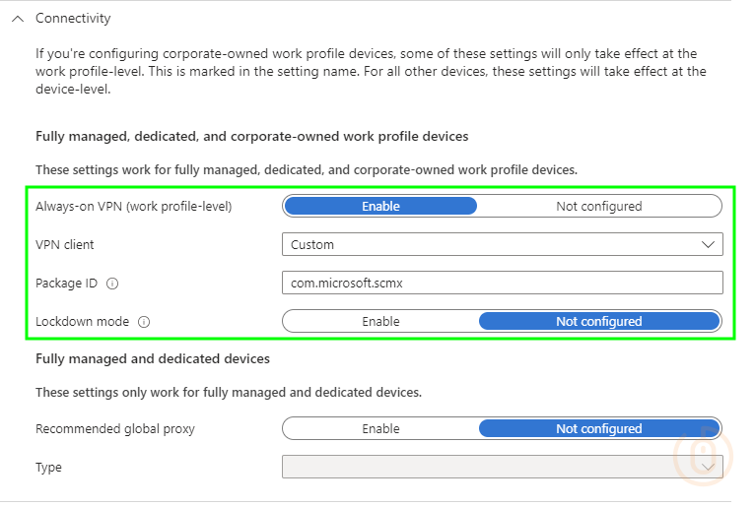Screen dimensions: 754x507
Task: Enable Lockdown mode
Action: coord(380,322)
